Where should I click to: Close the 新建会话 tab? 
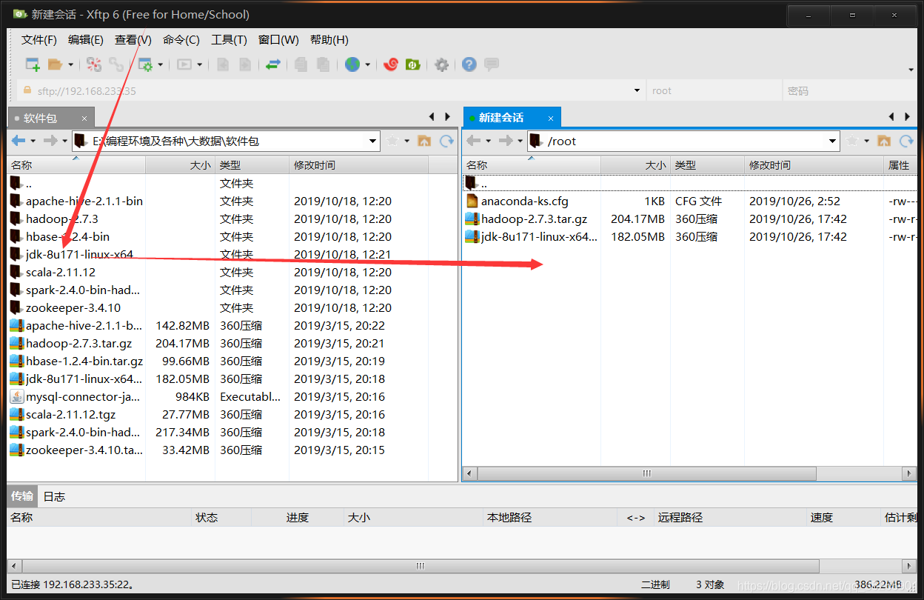(551, 118)
